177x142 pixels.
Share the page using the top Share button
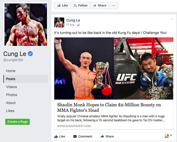point(99,5)
